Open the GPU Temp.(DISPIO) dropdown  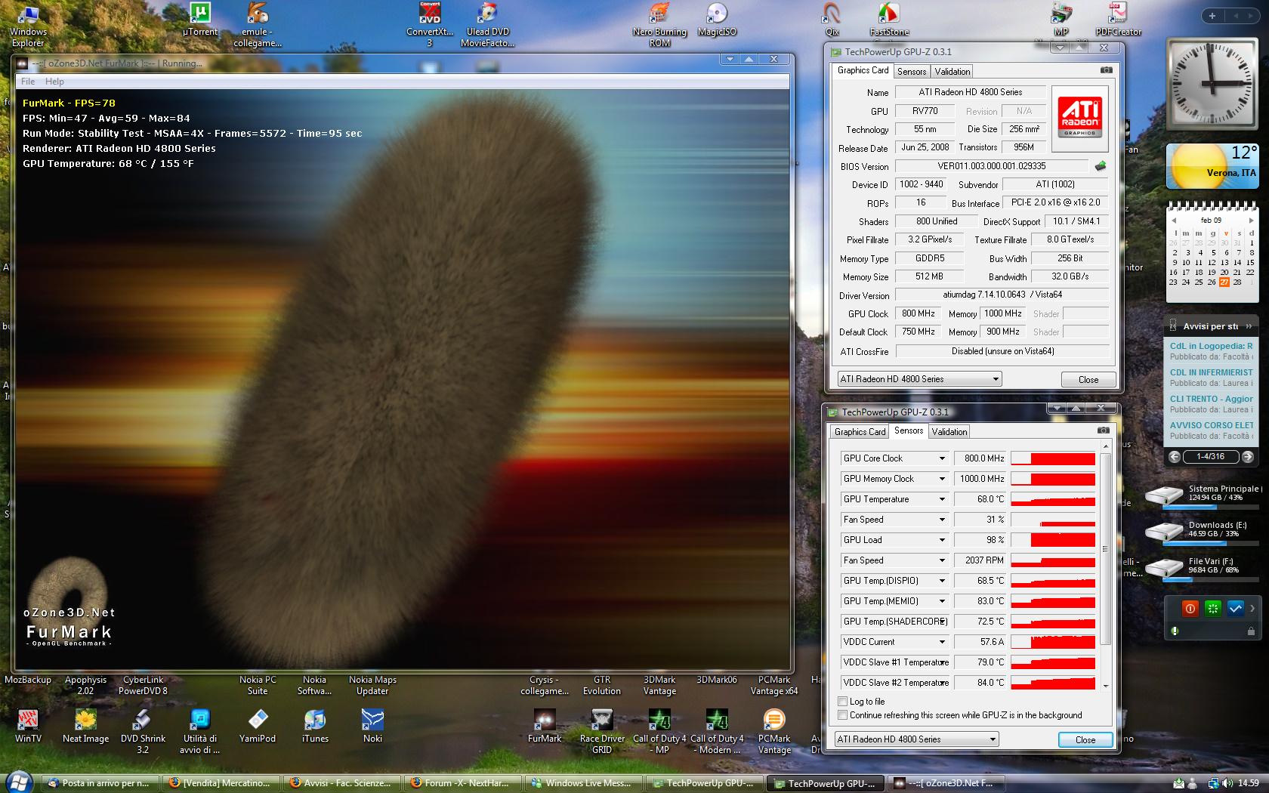click(942, 581)
